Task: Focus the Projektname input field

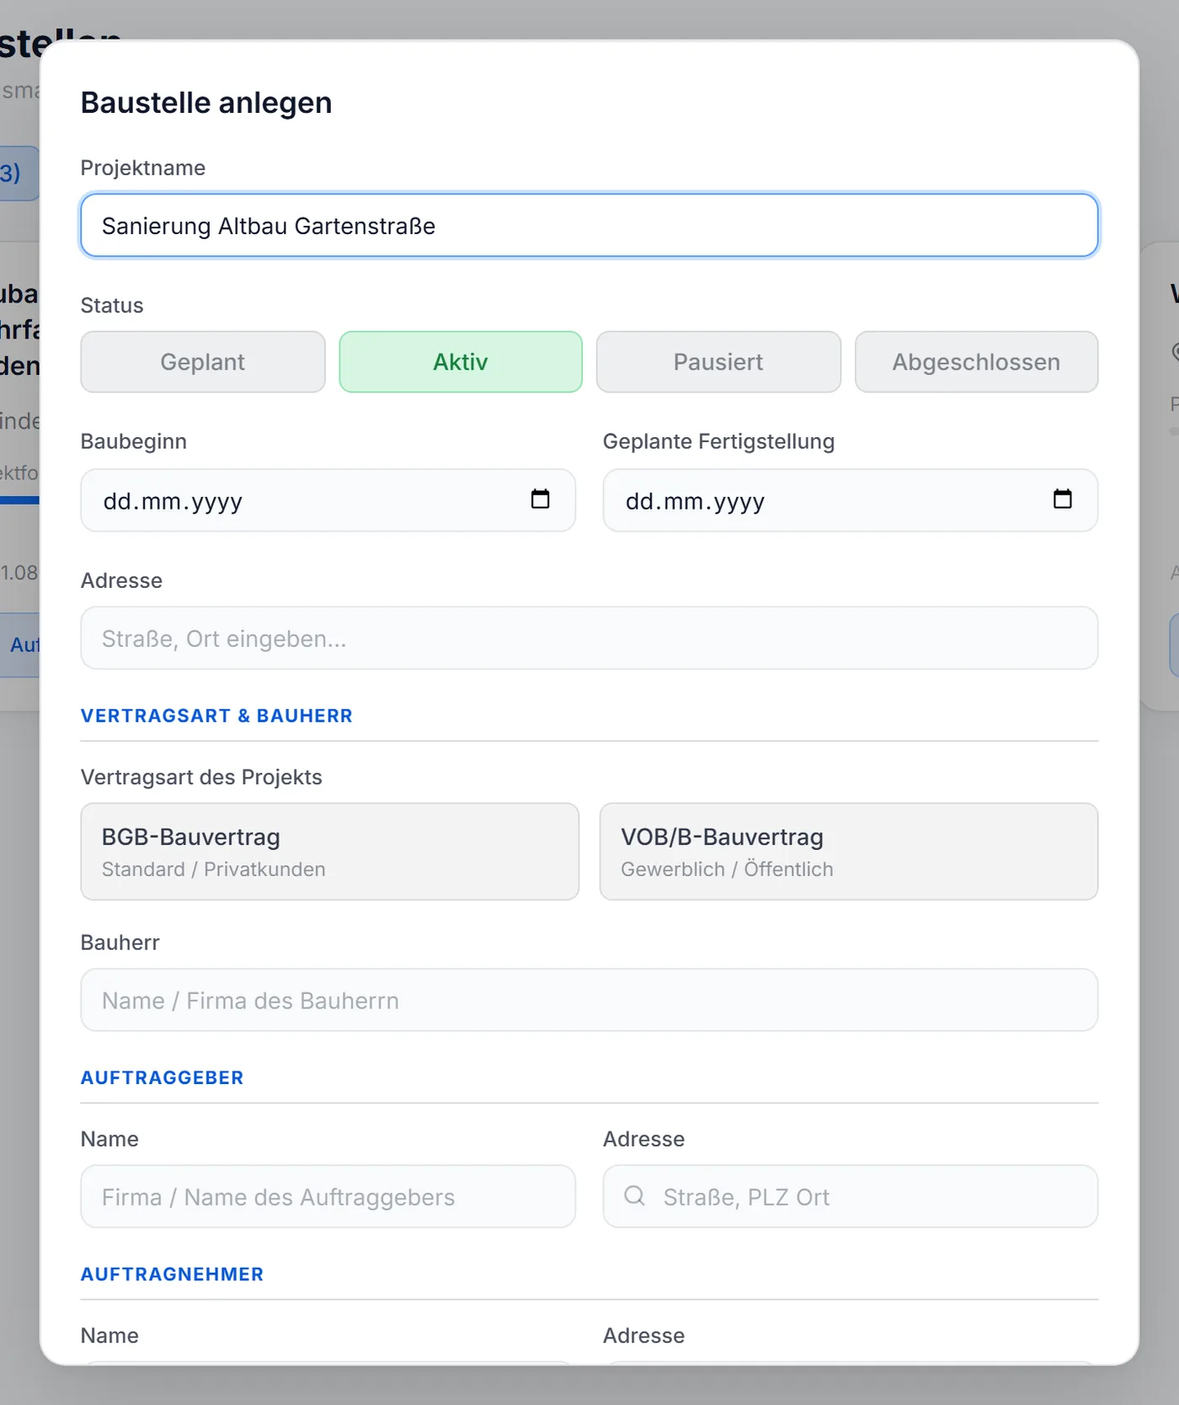Action: click(x=589, y=226)
